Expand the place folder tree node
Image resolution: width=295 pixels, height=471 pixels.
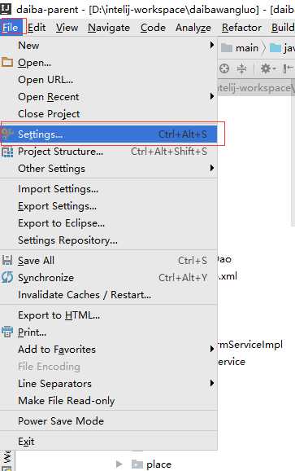point(119,464)
